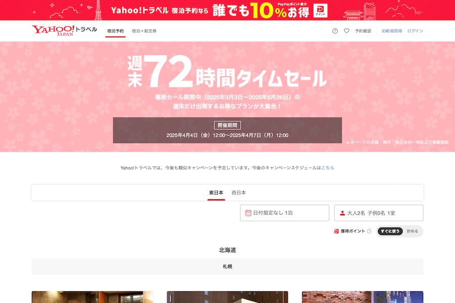
Task: Click the person icon in guests field
Action: (342, 213)
